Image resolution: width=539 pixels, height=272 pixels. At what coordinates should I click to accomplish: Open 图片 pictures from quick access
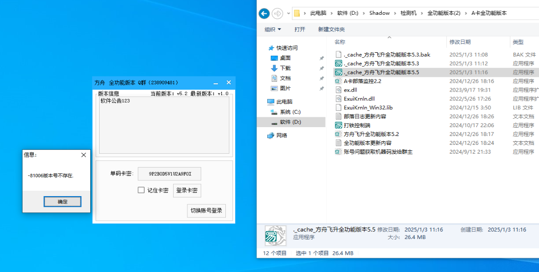285,88
